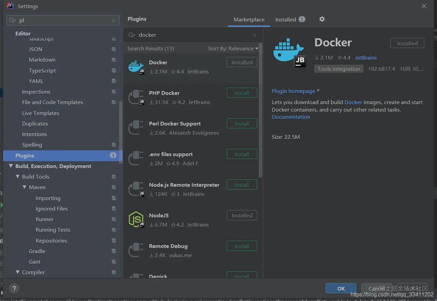Open the Documentation link
This screenshot has width=437, height=301.
click(x=291, y=117)
